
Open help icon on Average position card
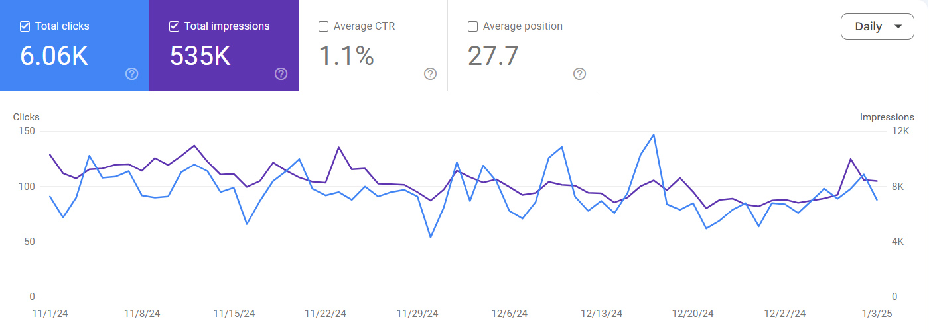579,73
